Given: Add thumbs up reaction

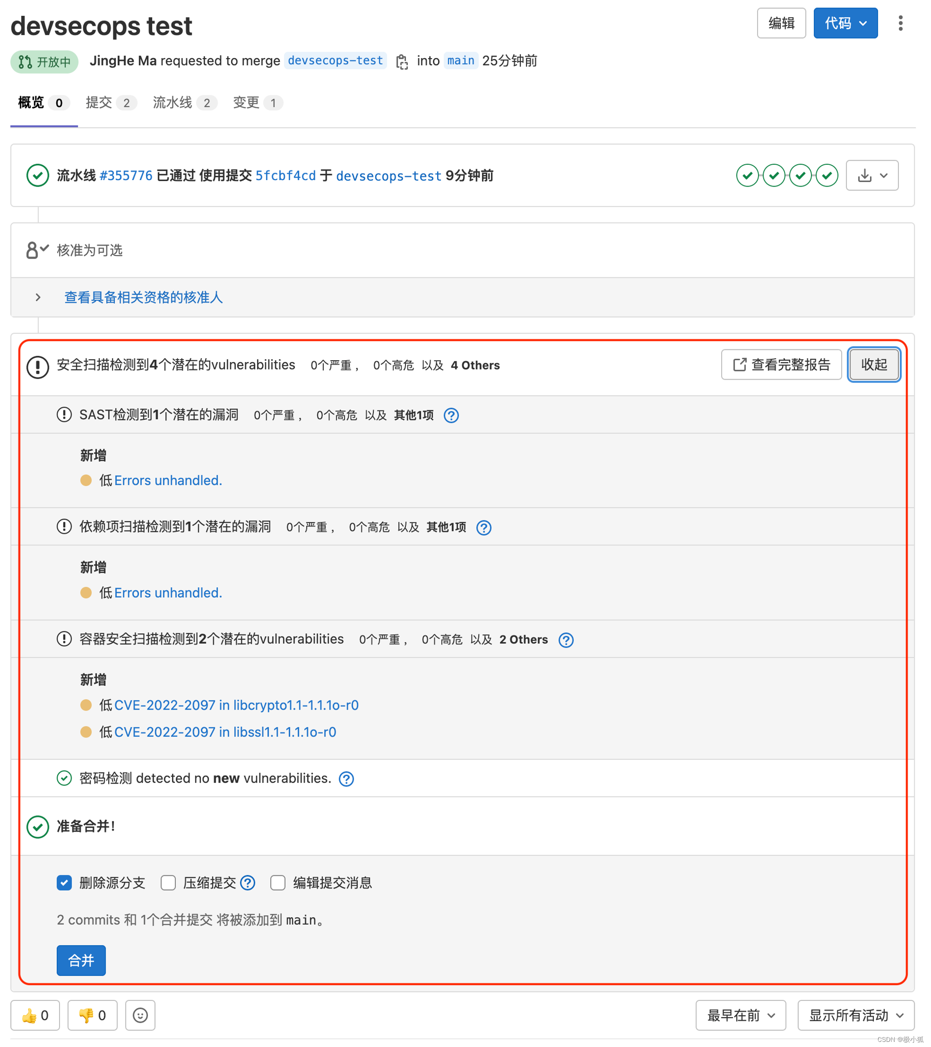Looking at the screenshot, I should point(35,1015).
